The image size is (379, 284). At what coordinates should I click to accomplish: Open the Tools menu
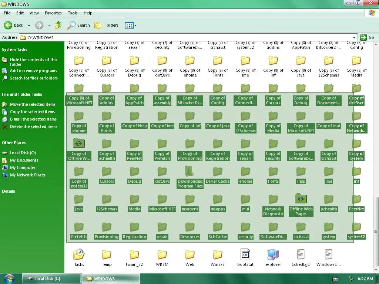click(73, 13)
